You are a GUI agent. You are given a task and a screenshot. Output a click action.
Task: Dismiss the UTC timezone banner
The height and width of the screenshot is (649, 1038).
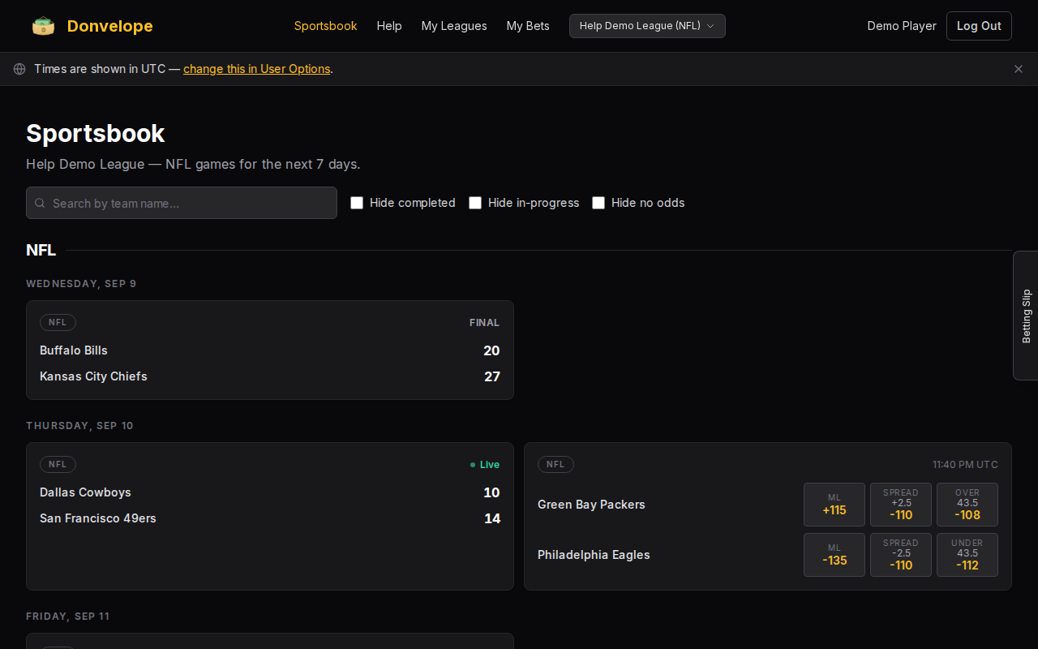pos(1019,69)
